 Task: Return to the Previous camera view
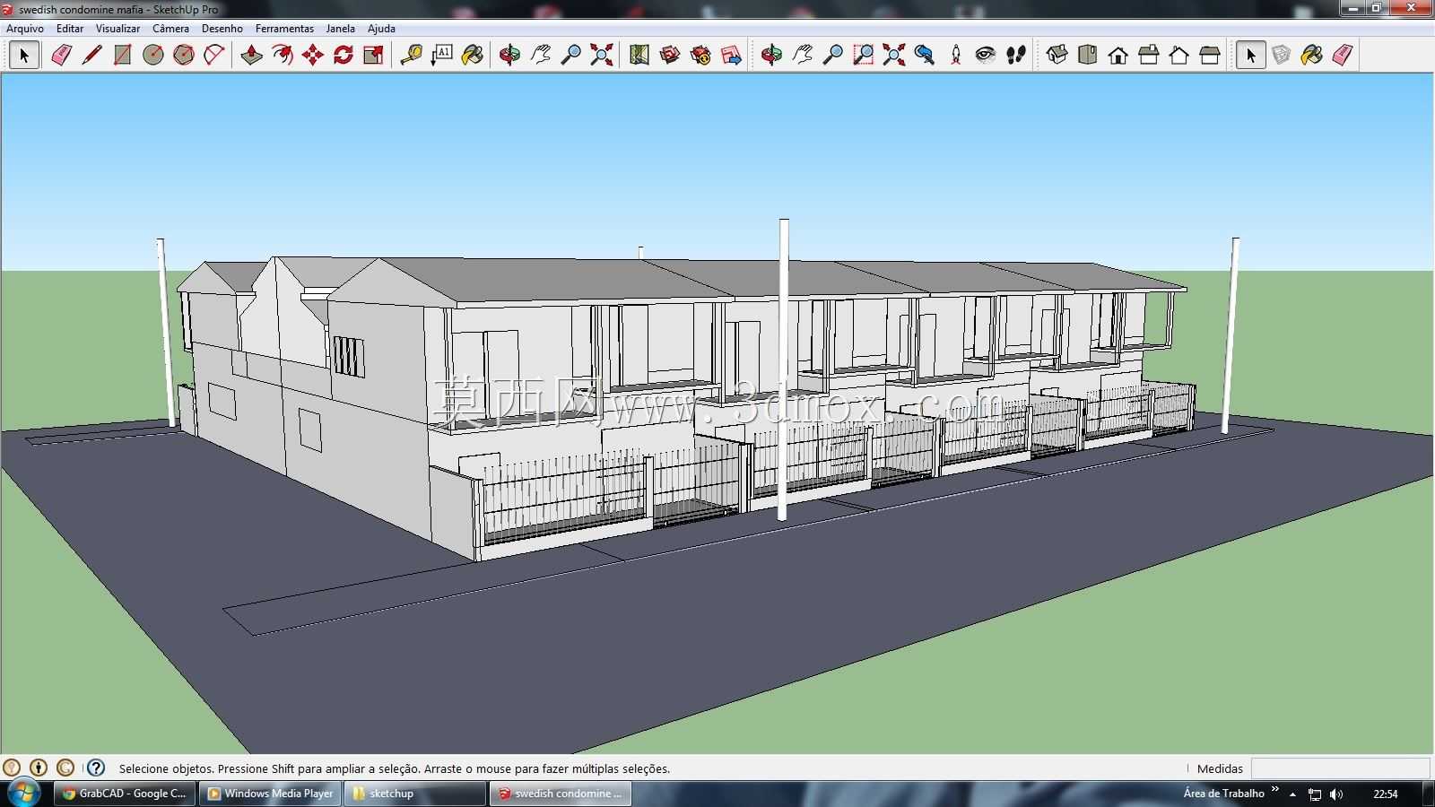point(924,55)
